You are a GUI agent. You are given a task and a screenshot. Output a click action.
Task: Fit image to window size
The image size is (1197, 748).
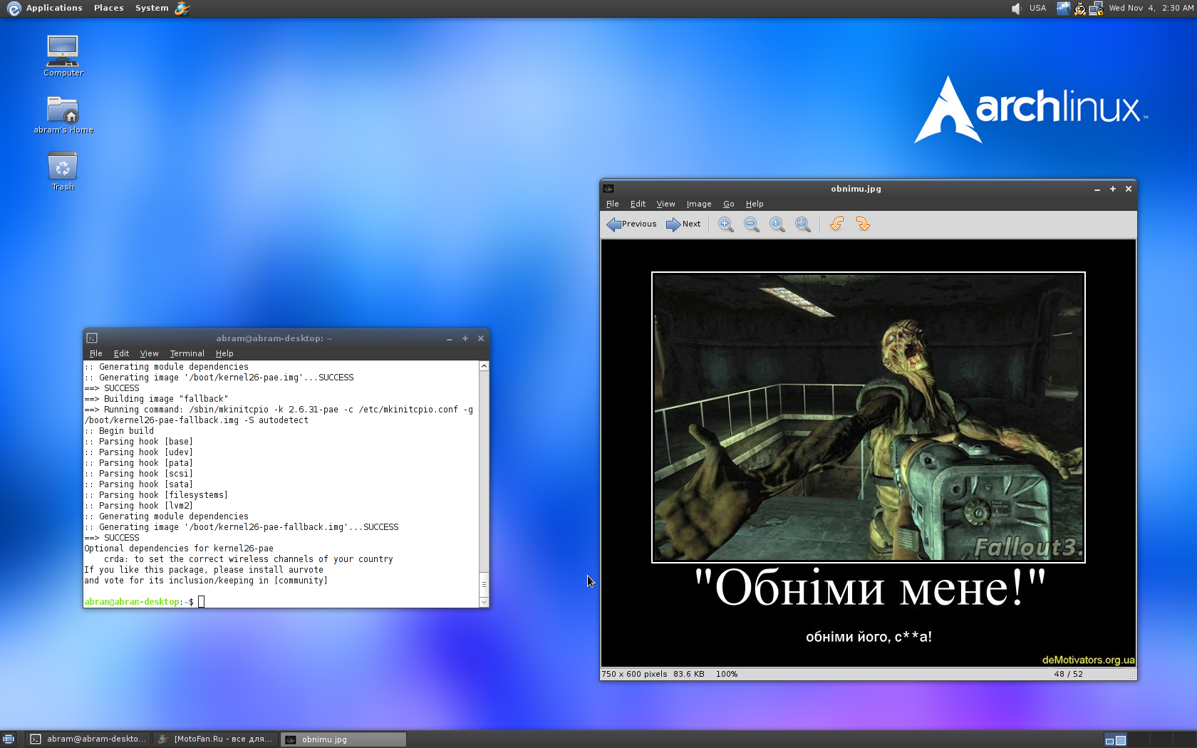(x=802, y=224)
